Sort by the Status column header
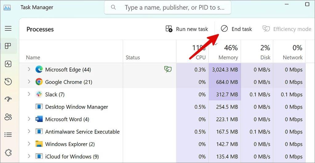 tap(133, 57)
